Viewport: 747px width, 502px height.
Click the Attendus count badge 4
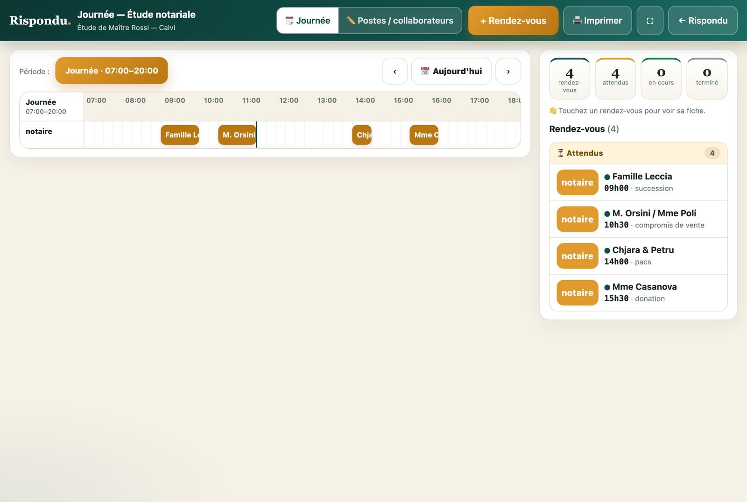(712, 153)
